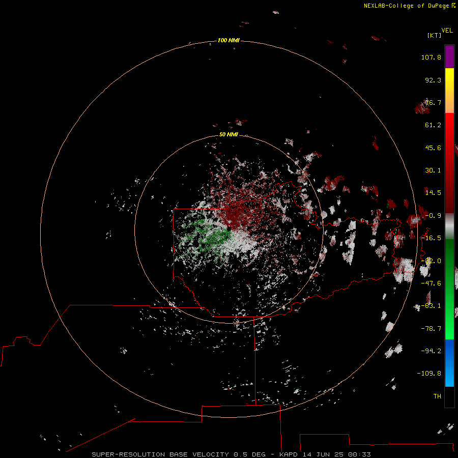Screen dimensions: 458x458
Task: Click the purple top segment of color bar
Action: click(x=449, y=57)
